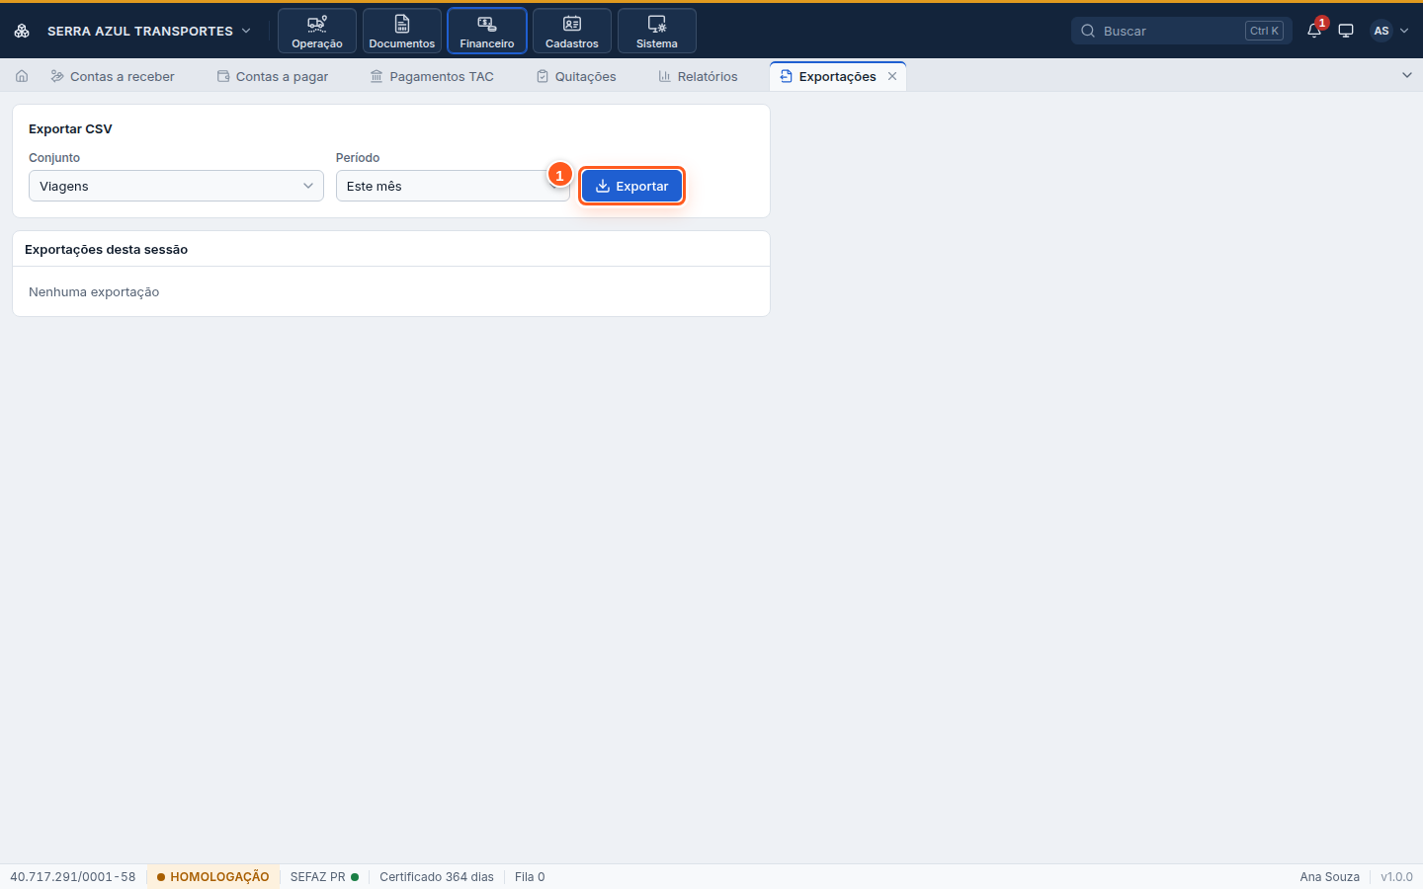The height and width of the screenshot is (889, 1423).
Task: Open the Sistema module
Action: pos(657,31)
